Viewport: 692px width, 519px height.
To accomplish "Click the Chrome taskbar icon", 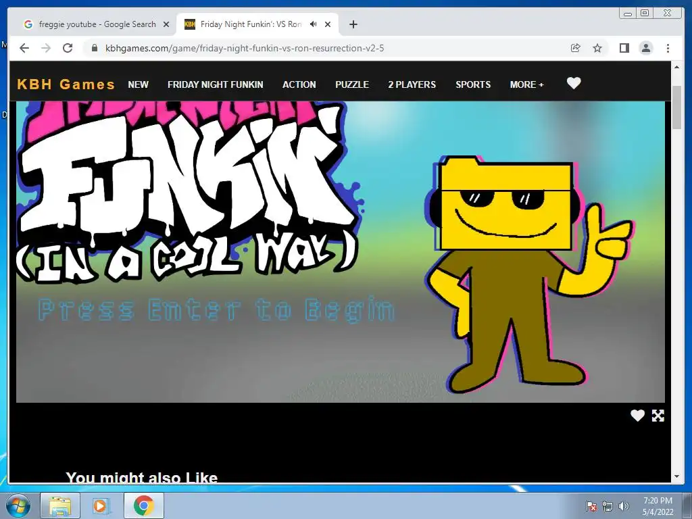I will pyautogui.click(x=144, y=505).
